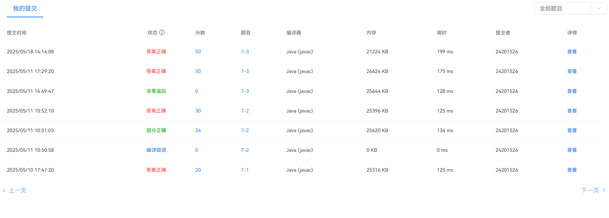Click score 24 in the 部分正确 row

point(198,130)
